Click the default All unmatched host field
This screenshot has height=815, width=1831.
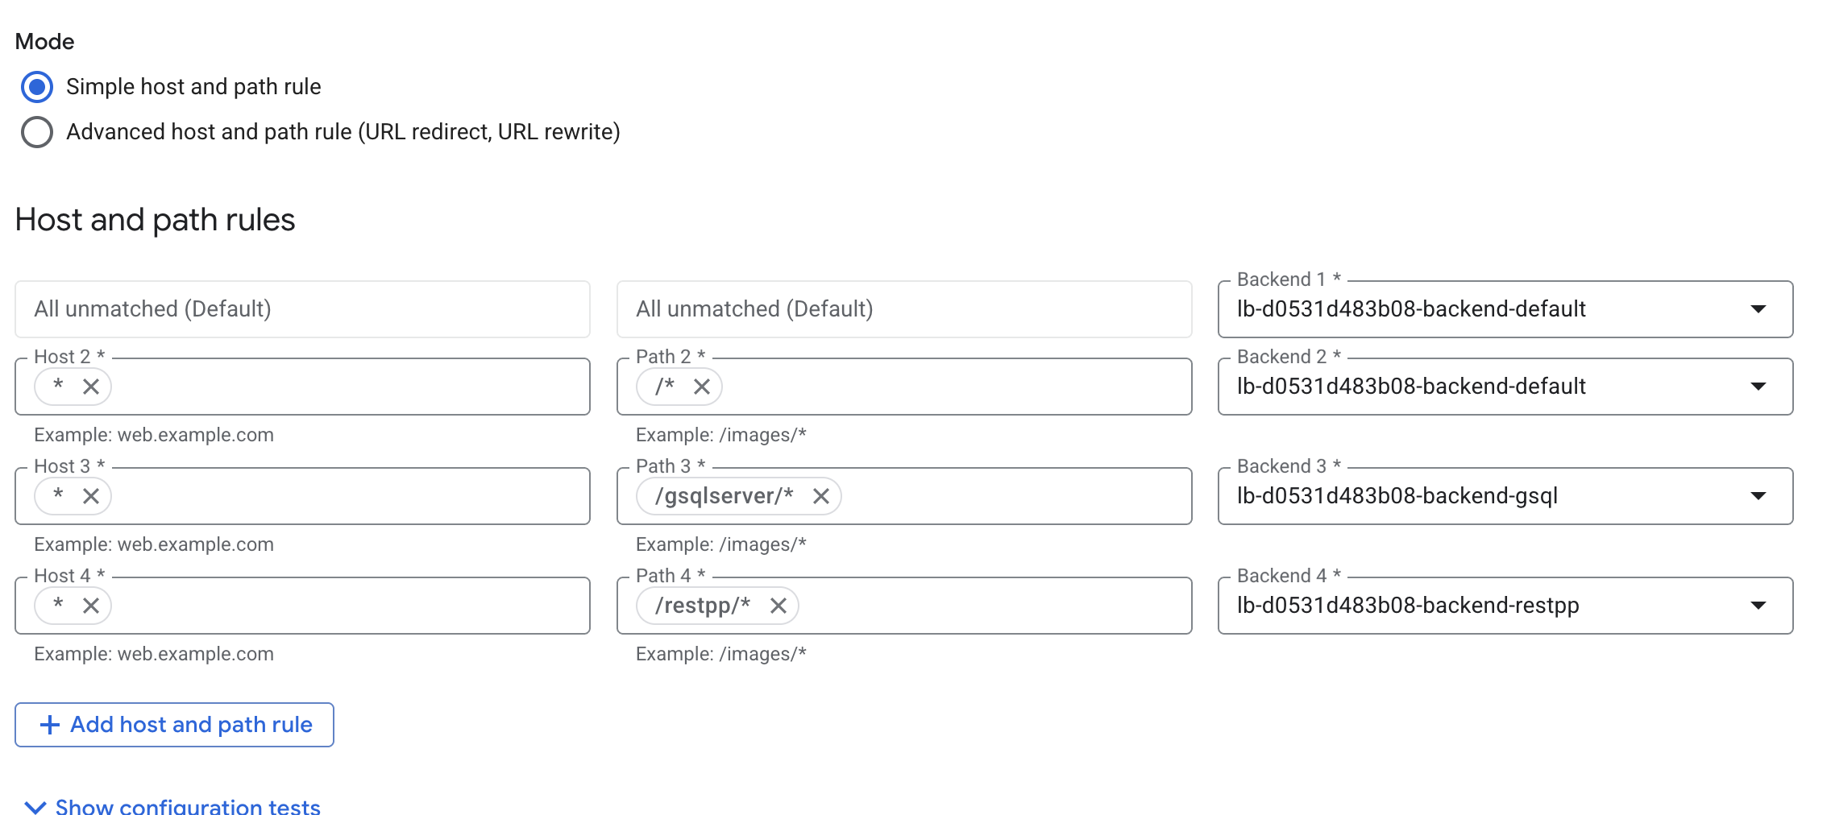coord(302,309)
